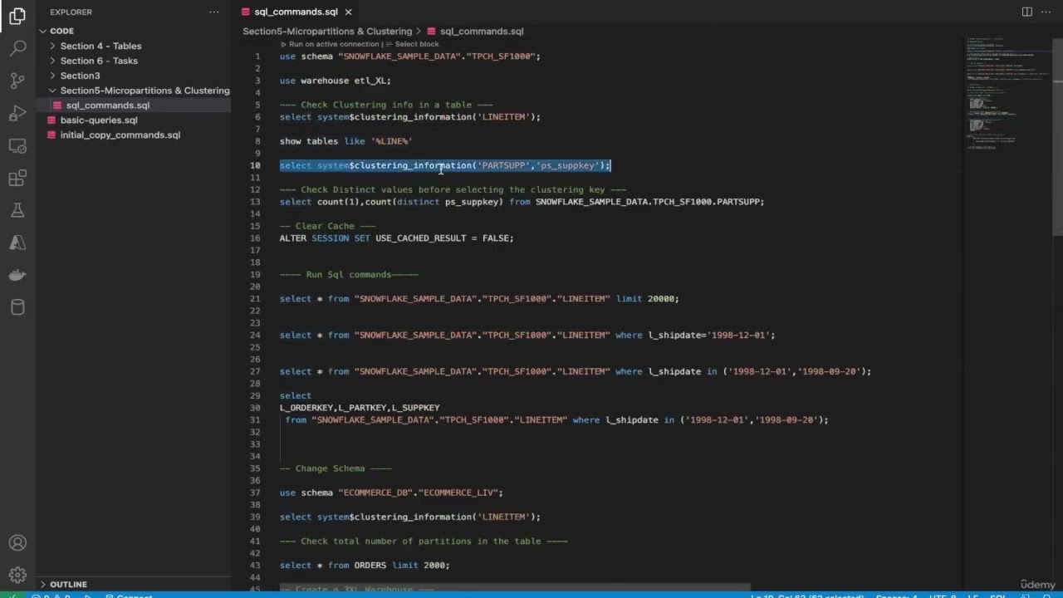Click the 'use warehouse etl_XL;' line
Image resolution: width=1063 pixels, height=598 pixels.
pos(335,81)
